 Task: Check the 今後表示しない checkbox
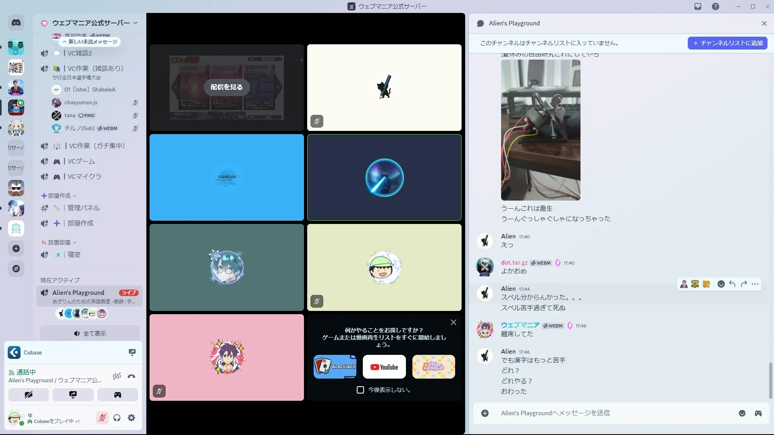(x=360, y=390)
